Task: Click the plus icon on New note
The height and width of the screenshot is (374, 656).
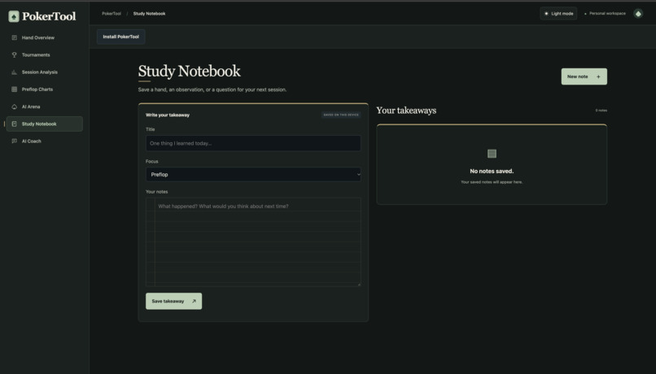Action: (598, 76)
